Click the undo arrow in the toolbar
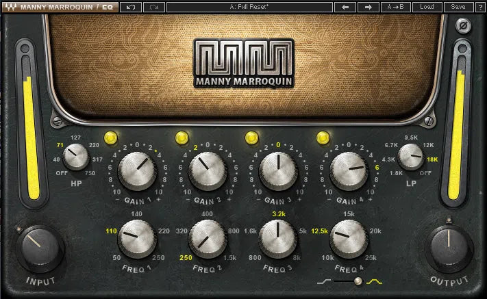This screenshot has height=299, width=487. click(131, 7)
